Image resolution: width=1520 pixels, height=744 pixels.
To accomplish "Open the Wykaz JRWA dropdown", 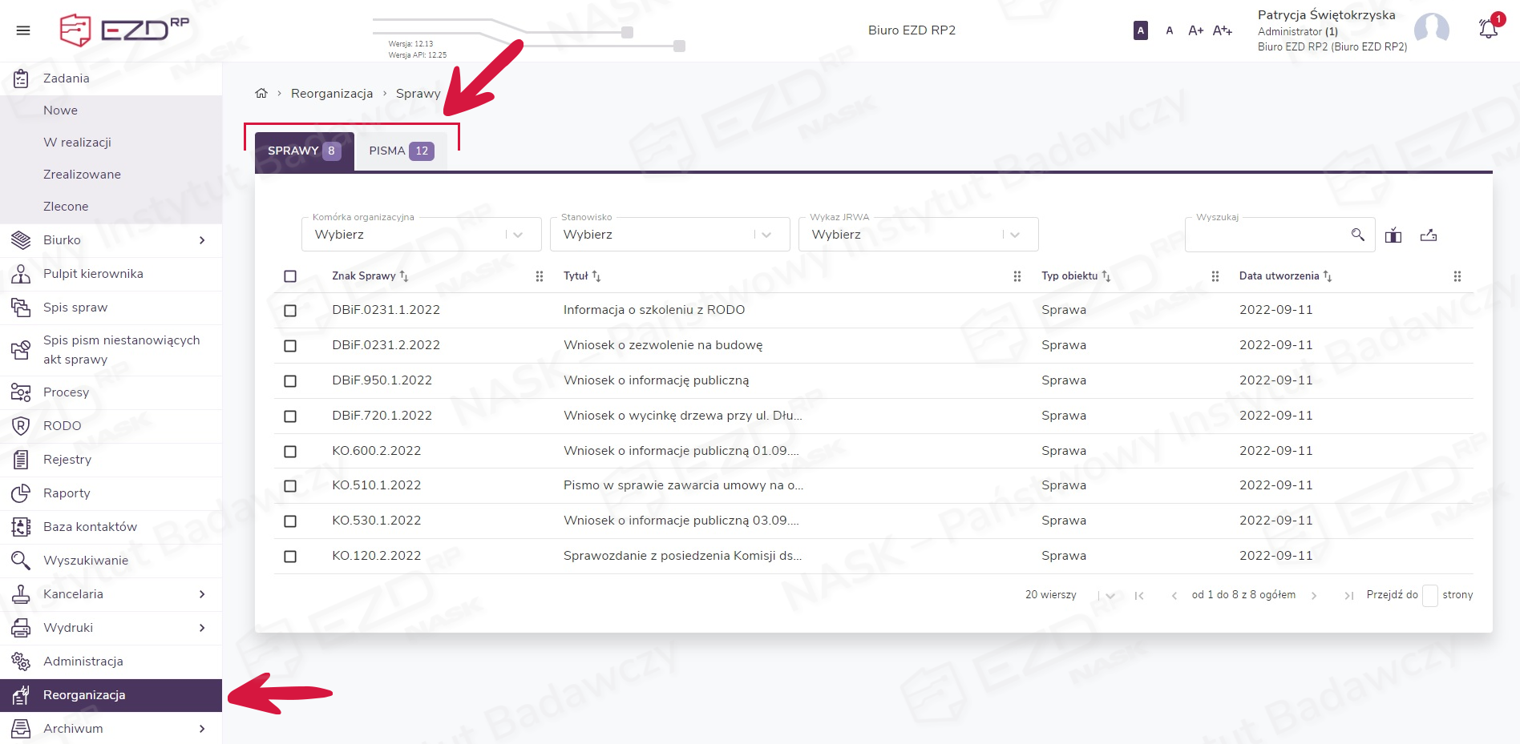I will tap(917, 235).
